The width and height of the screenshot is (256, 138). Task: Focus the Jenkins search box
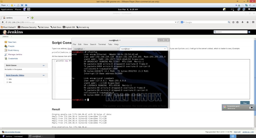(230, 32)
